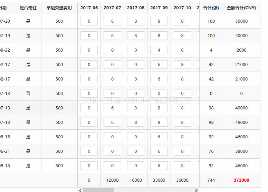The image size is (268, 192).
Task: Click the fare 500 in the 07-19 row
Action: (x=59, y=36)
